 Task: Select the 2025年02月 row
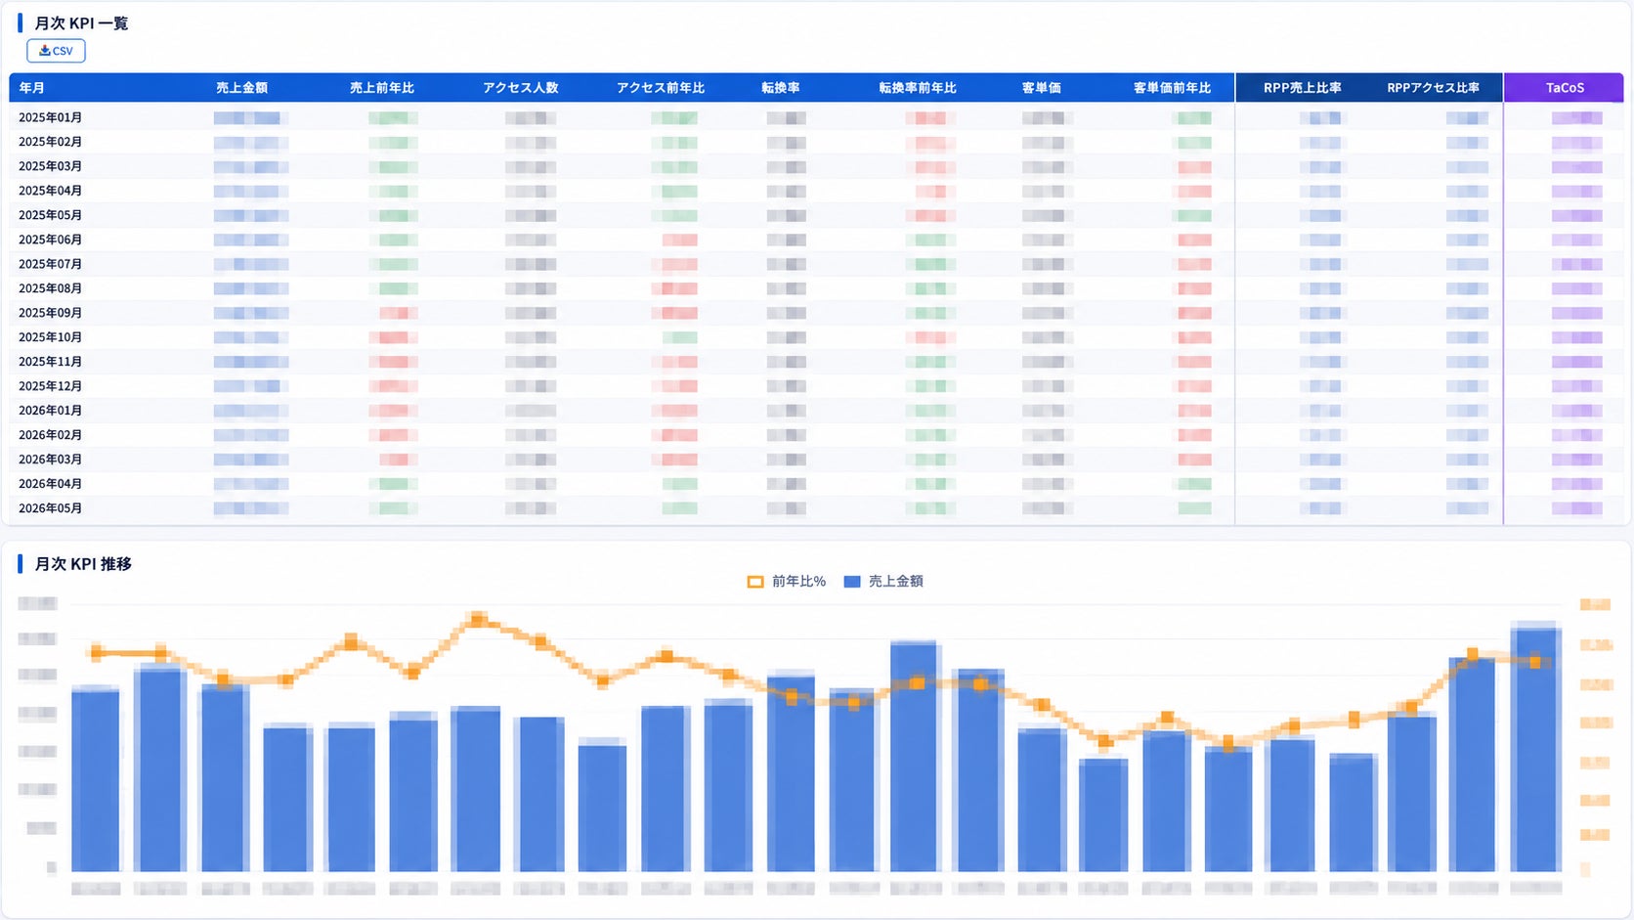coord(816,142)
